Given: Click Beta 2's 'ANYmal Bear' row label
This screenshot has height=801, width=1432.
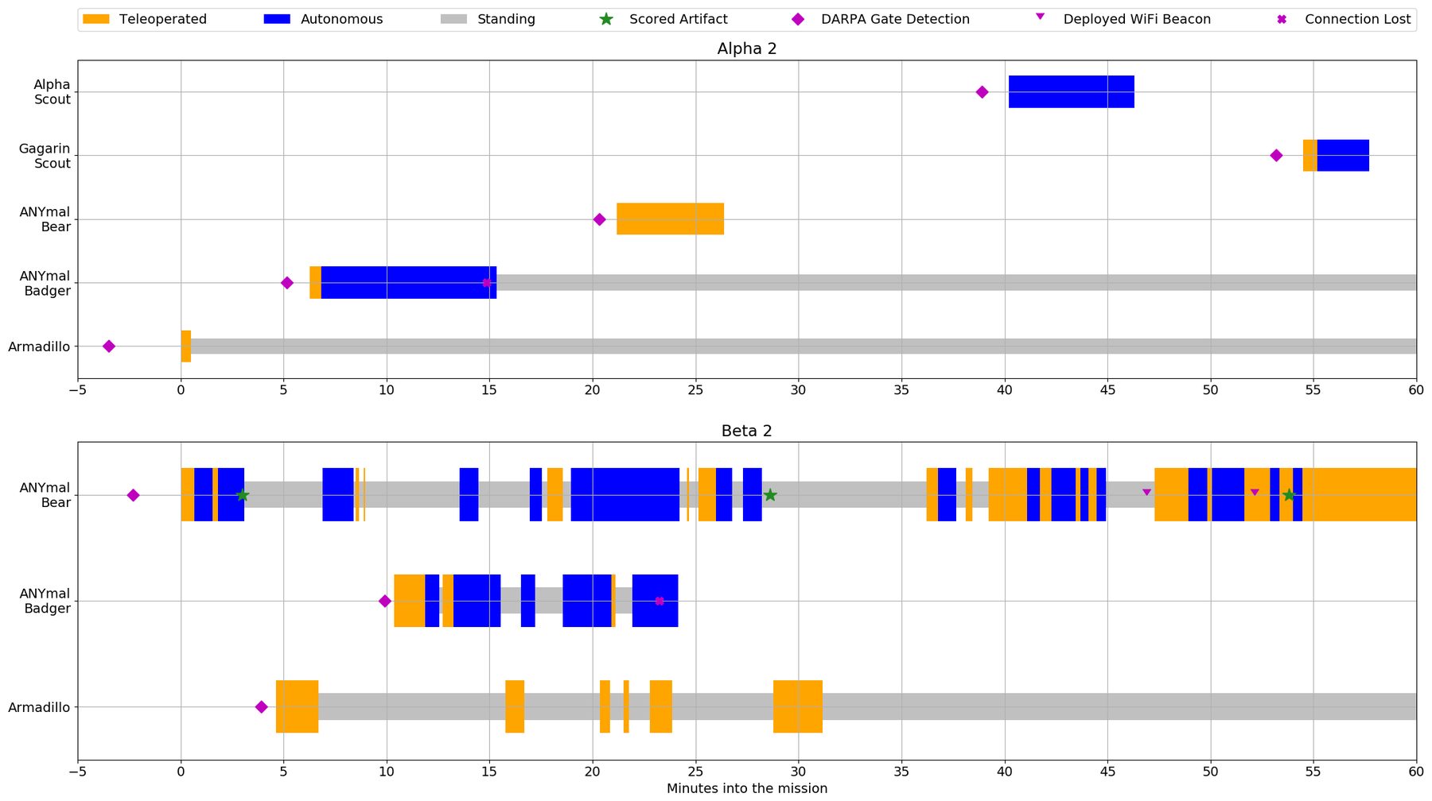Looking at the screenshot, I should 45,495.
